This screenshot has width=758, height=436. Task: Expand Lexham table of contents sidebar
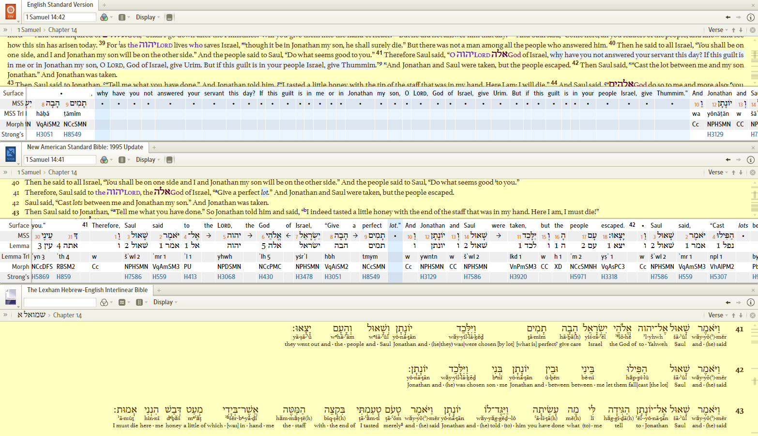pos(5,315)
